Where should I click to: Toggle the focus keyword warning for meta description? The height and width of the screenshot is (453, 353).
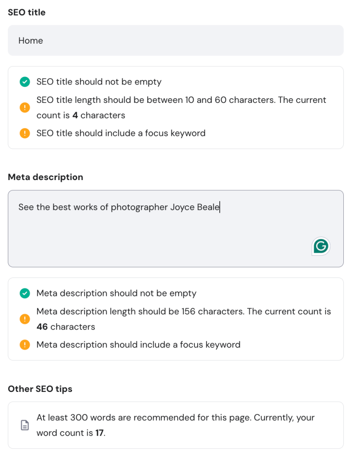click(x=24, y=345)
